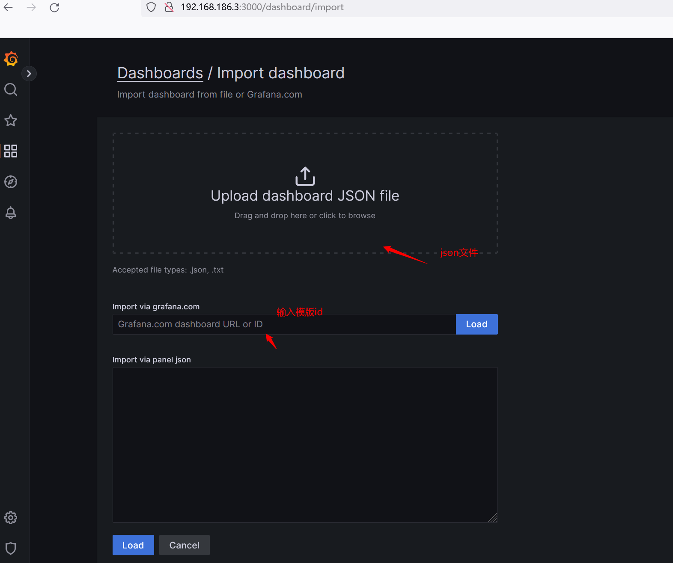Click the Upload dashboard JSON file area
Viewport: 673px width, 563px height.
(x=305, y=193)
